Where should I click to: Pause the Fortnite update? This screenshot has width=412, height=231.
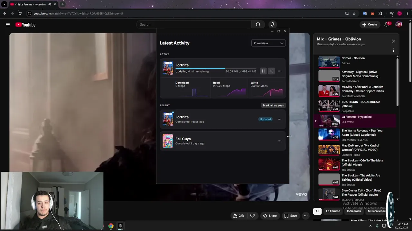(x=263, y=71)
